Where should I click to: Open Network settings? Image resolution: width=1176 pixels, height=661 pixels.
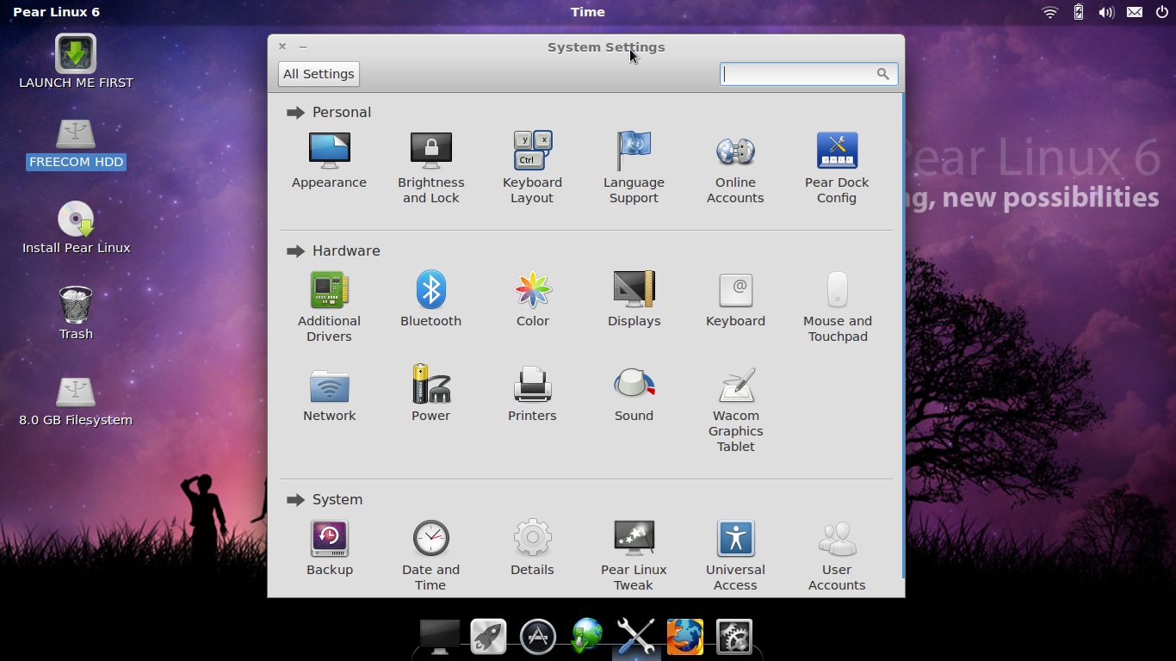pyautogui.click(x=329, y=394)
